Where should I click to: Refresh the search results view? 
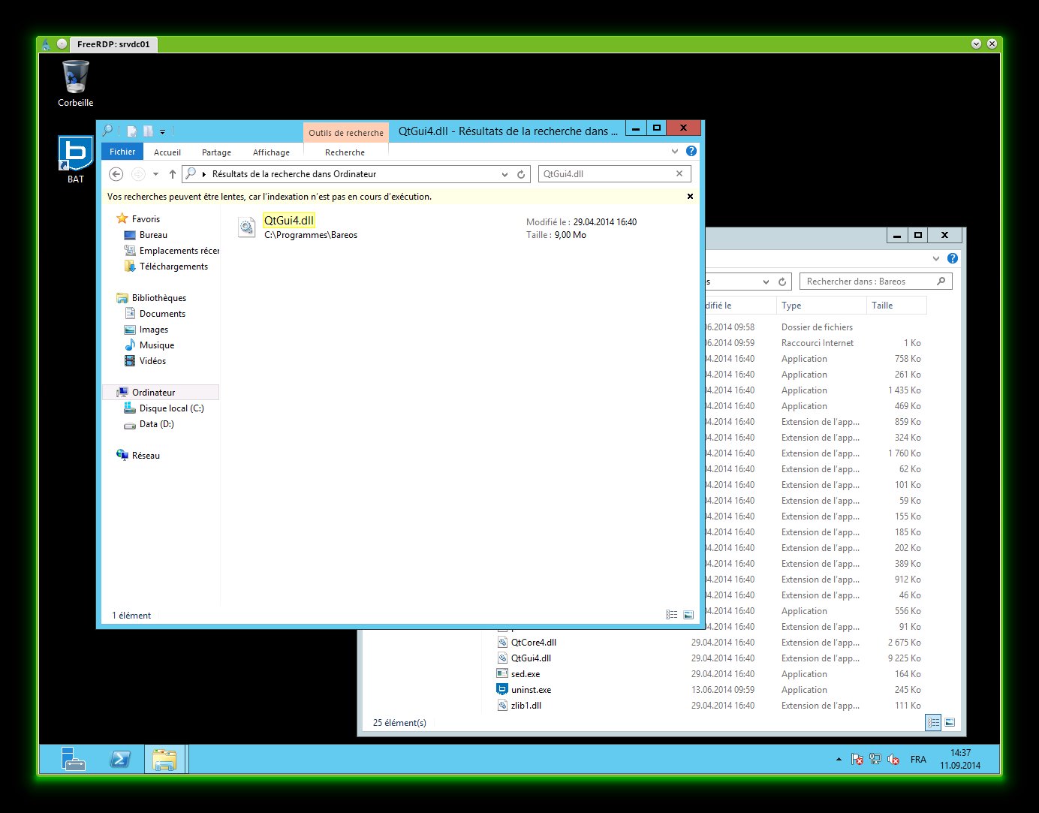point(521,174)
